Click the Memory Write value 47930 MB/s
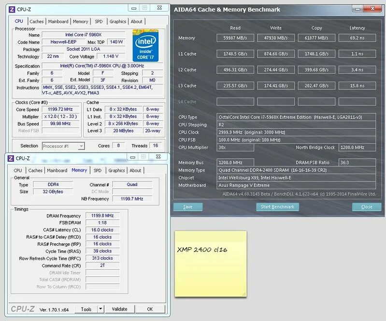Viewport: 386px width, 321px height. (x=276, y=38)
